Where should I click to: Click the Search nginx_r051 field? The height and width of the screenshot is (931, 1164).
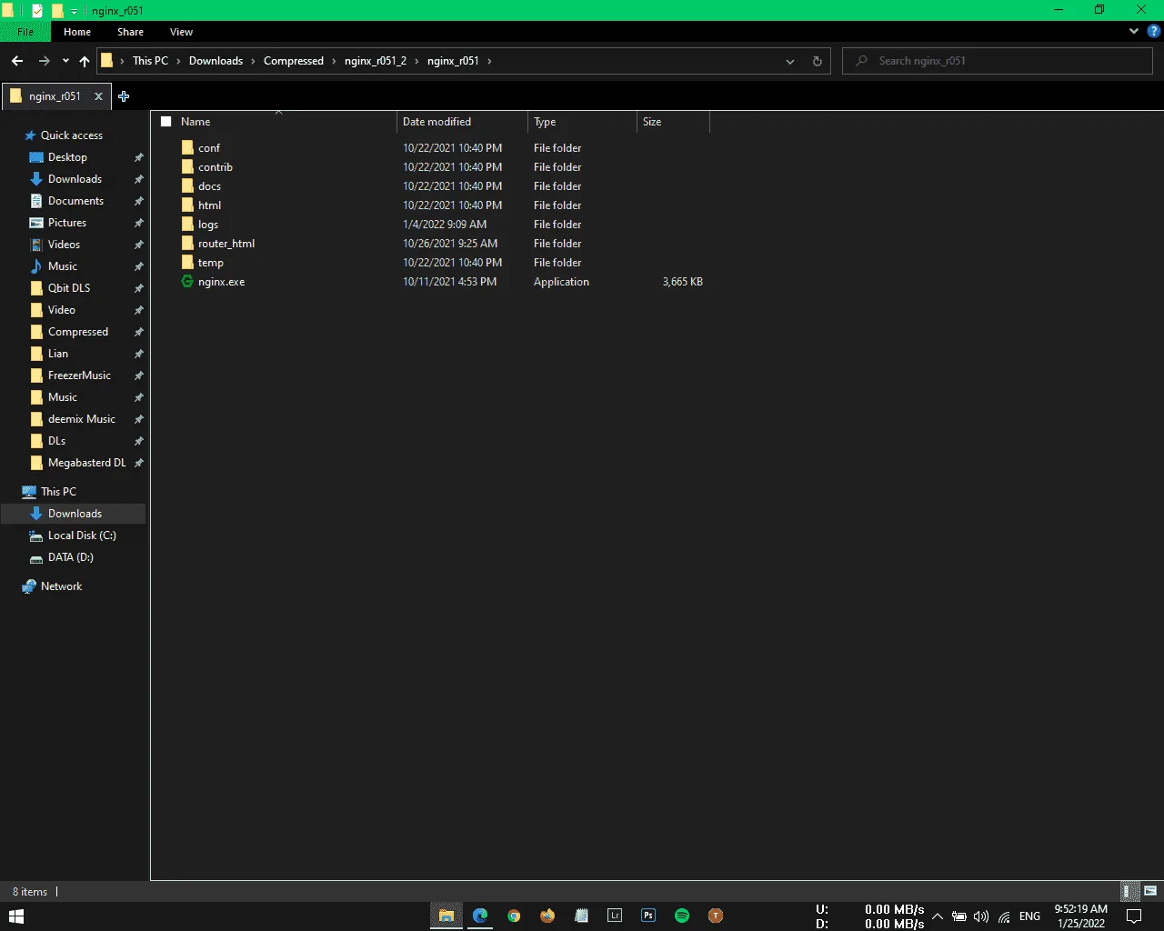(x=998, y=61)
